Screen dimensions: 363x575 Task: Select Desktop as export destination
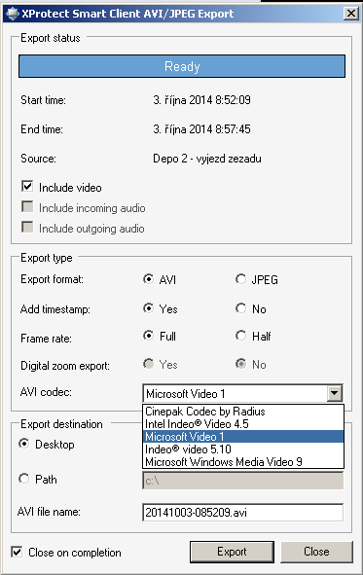[24, 444]
